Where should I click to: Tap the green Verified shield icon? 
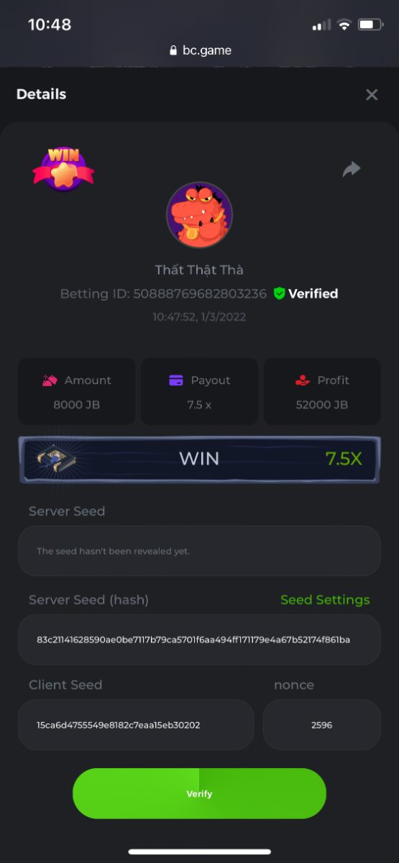[280, 293]
